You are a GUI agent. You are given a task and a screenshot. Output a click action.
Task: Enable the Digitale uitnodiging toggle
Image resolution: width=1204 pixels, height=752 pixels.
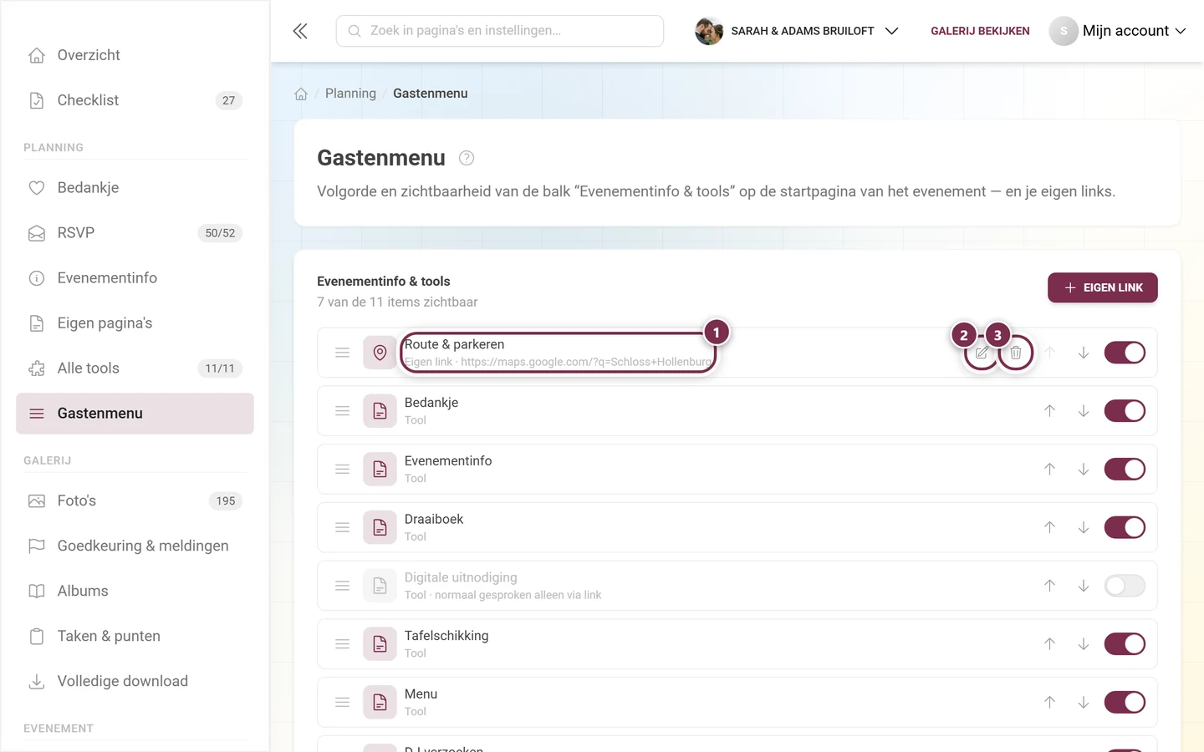point(1125,586)
